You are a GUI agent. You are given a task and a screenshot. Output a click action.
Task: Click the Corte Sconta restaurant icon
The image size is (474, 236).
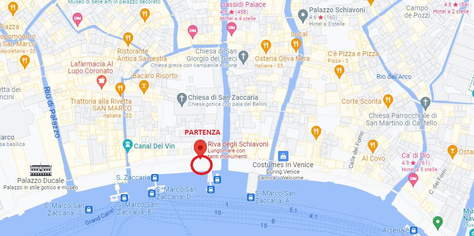point(388,101)
